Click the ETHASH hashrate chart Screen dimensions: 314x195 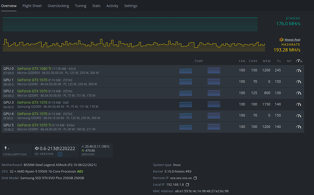pos(130,24)
